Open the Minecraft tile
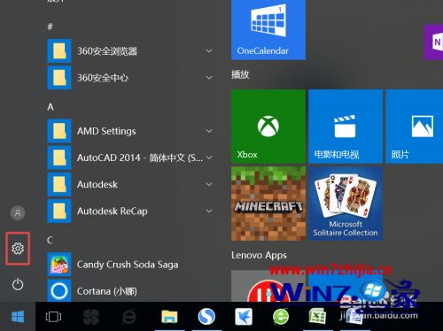The width and height of the screenshot is (443, 331). point(268,204)
